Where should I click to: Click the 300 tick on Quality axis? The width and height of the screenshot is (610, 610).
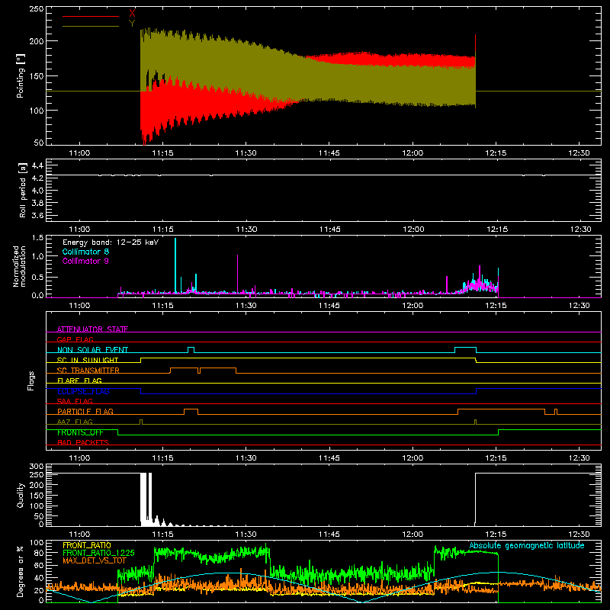coord(36,467)
